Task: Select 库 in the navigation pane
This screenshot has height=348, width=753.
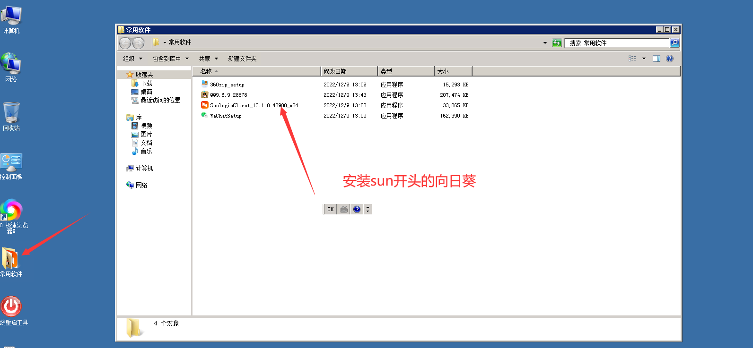Action: [x=139, y=117]
